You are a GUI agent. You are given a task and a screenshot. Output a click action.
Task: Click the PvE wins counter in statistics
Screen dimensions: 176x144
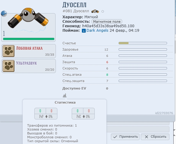(x=78, y=111)
